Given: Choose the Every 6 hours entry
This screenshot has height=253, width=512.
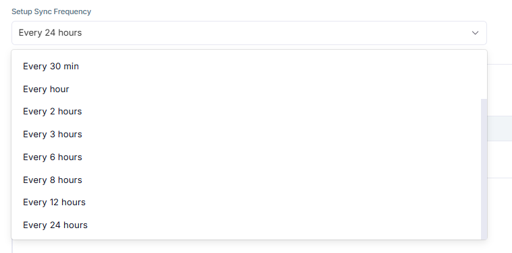Looking at the screenshot, I should point(246,157).
